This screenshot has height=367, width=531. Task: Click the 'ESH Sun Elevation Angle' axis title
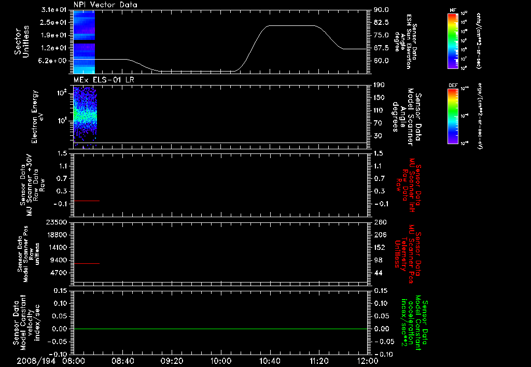pos(405,41)
